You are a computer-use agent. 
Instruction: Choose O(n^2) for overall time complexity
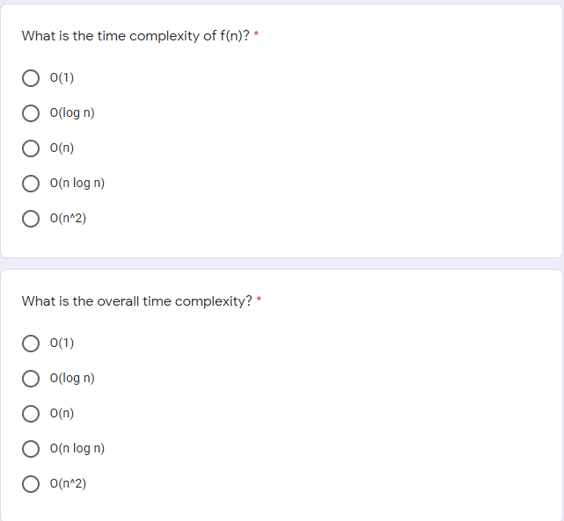pyautogui.click(x=31, y=484)
